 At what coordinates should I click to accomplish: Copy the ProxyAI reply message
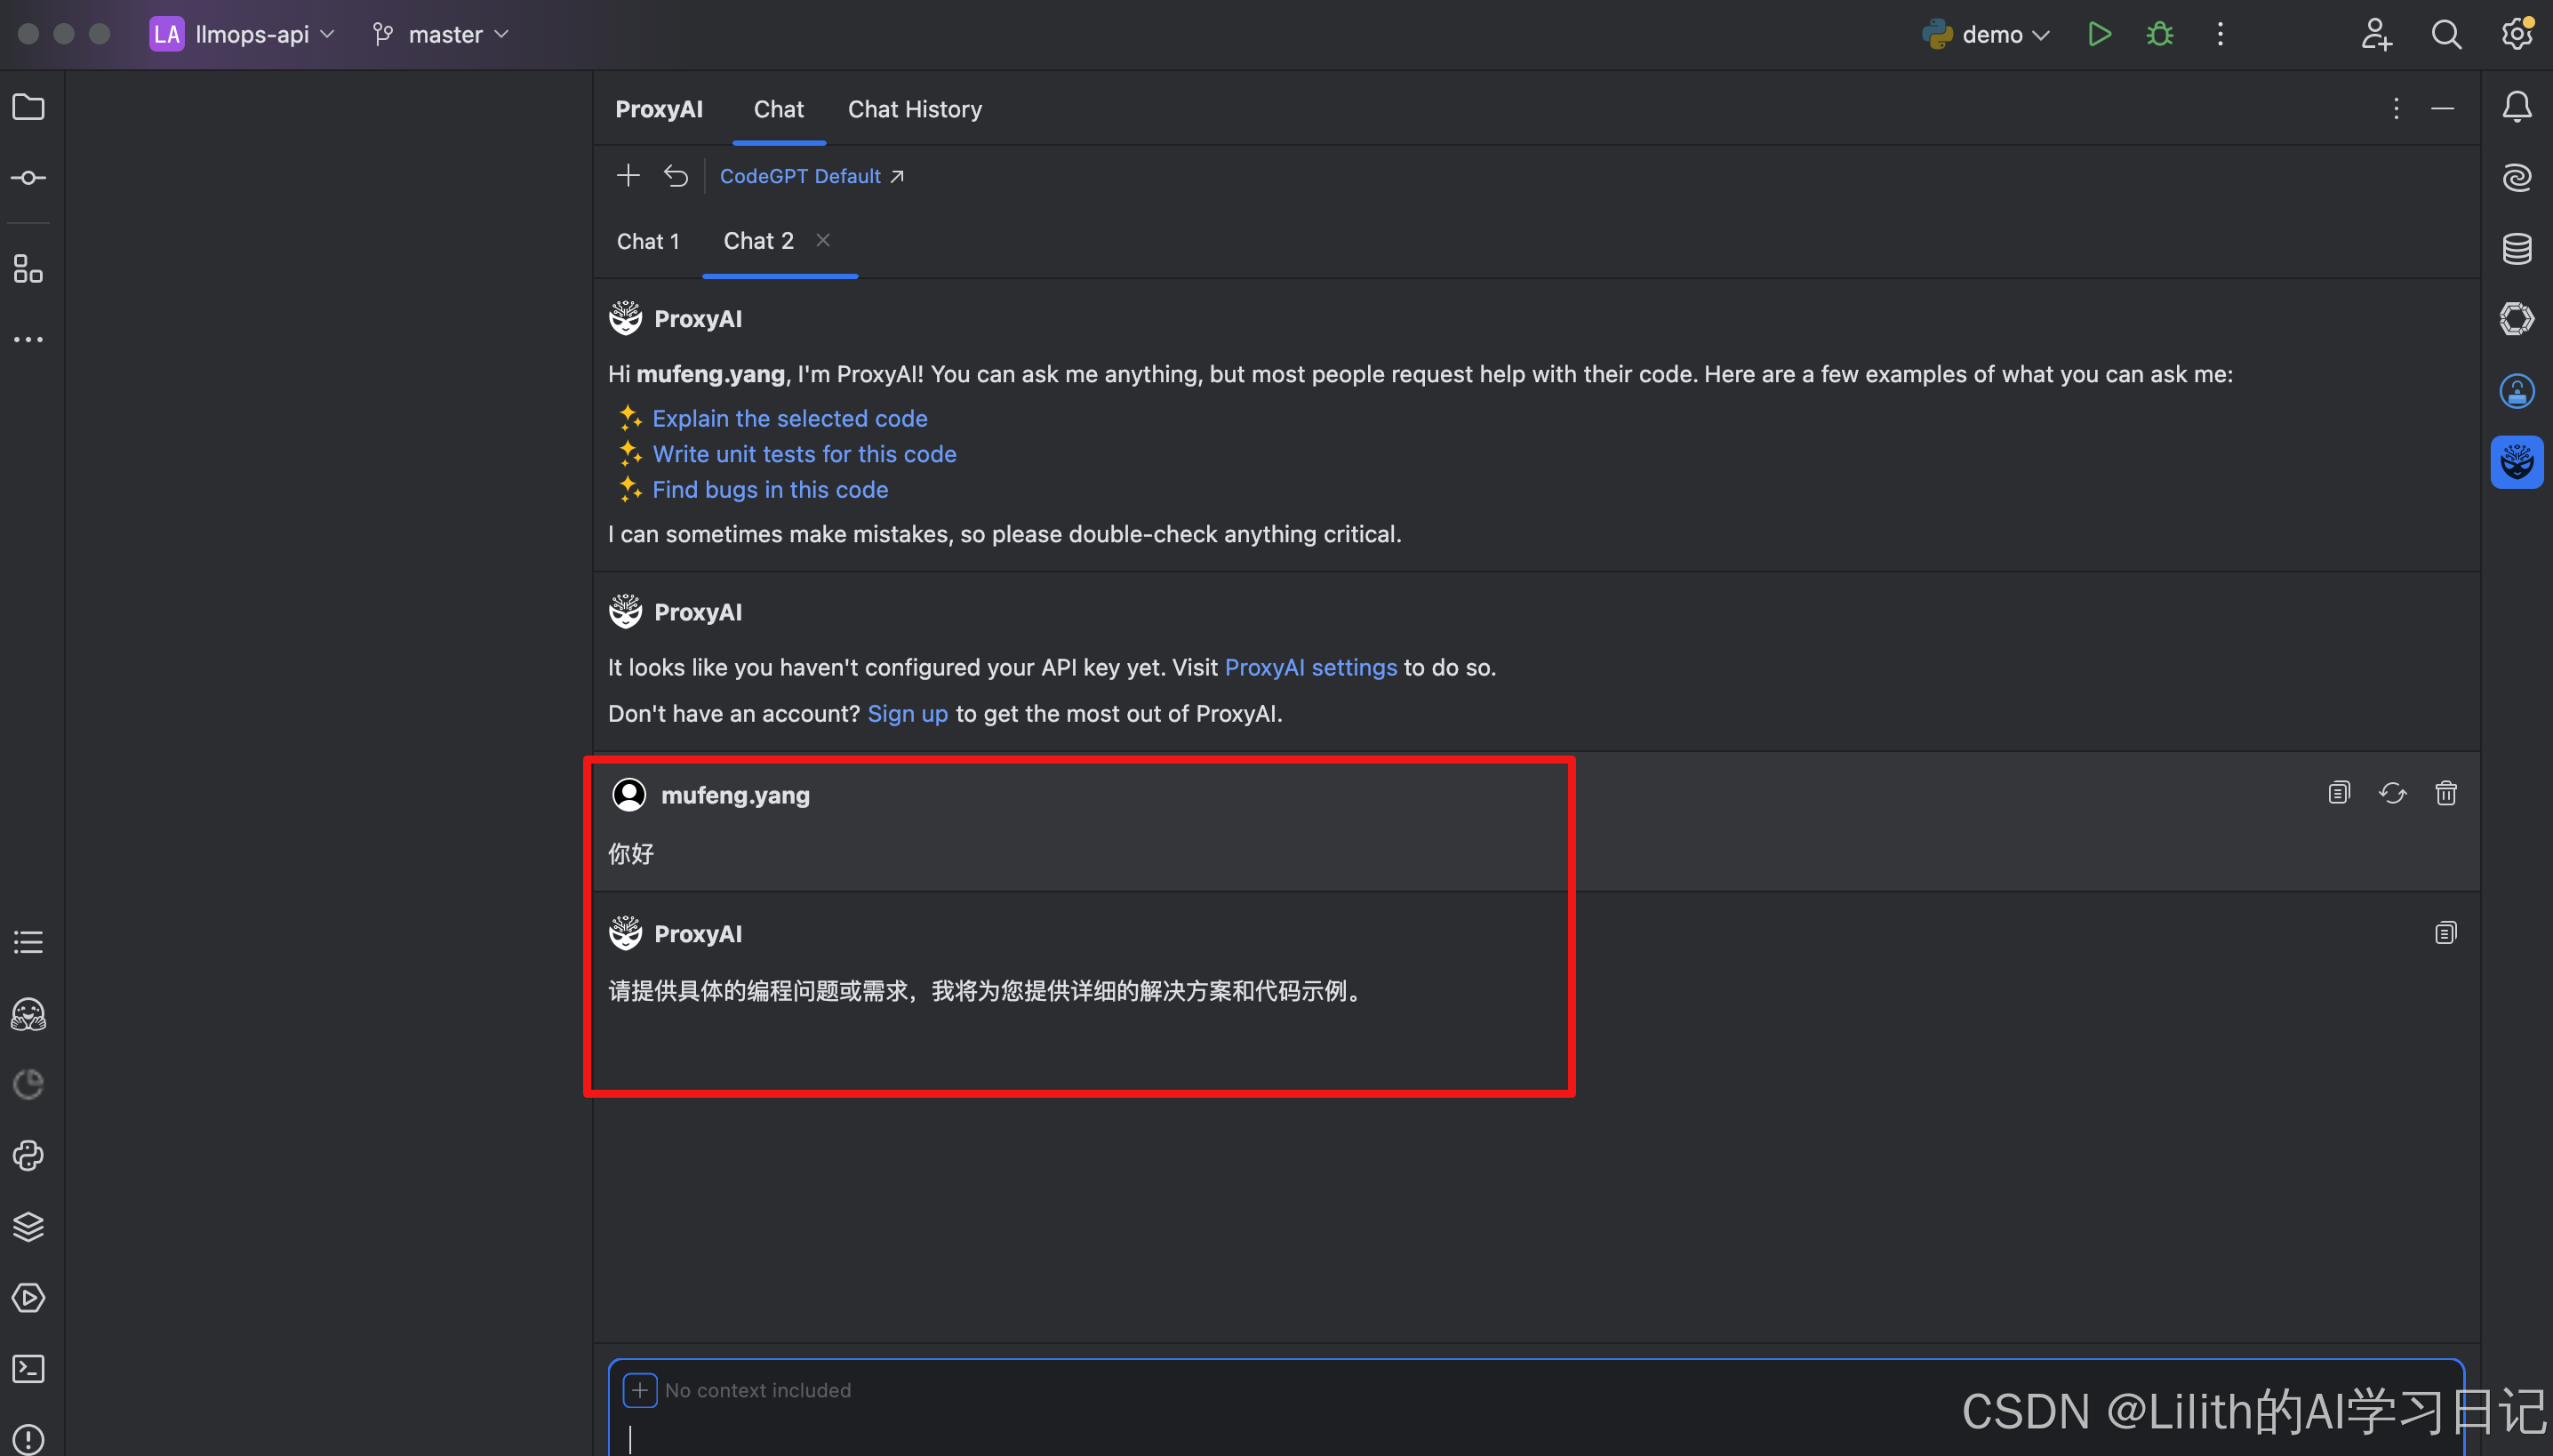pos(2445,933)
